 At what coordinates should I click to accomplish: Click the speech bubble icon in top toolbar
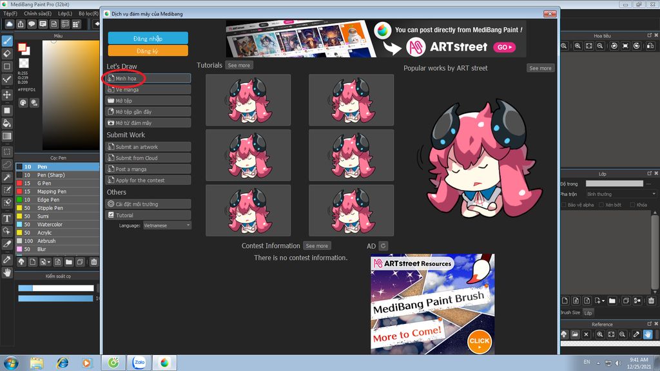[x=32, y=24]
